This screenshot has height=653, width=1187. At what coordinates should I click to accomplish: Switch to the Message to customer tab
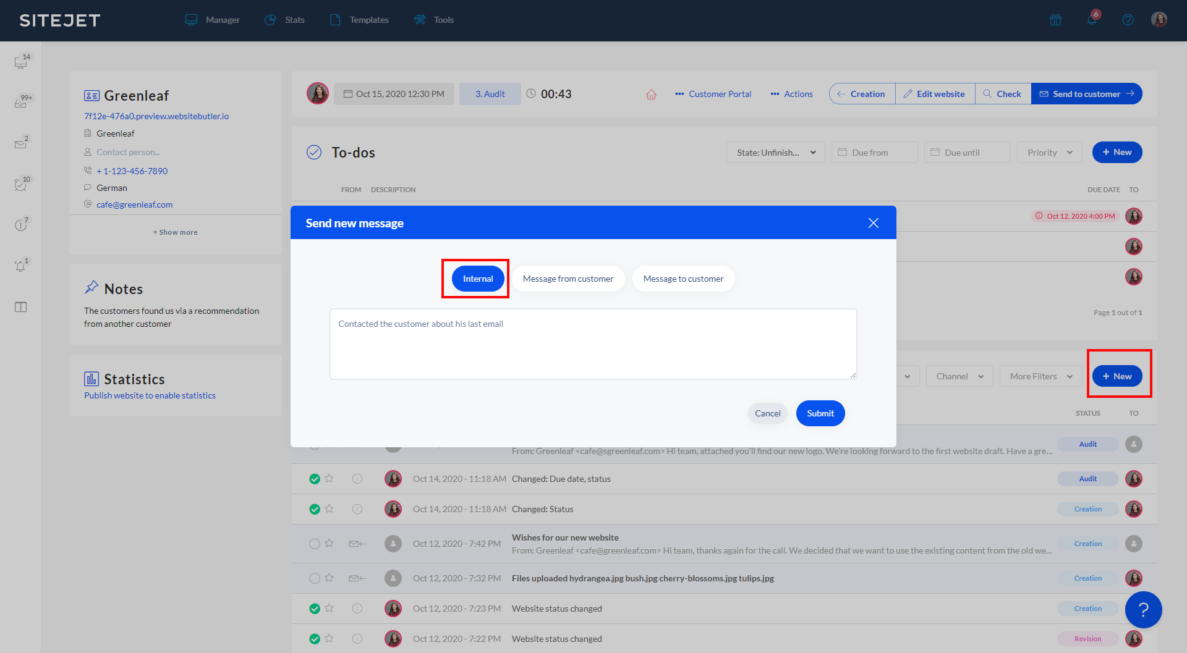[683, 278]
